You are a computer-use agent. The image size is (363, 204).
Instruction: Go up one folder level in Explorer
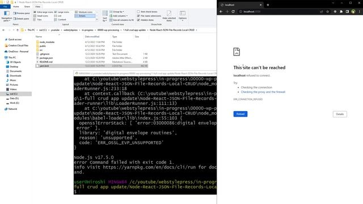pyautogui.click(x=18, y=30)
